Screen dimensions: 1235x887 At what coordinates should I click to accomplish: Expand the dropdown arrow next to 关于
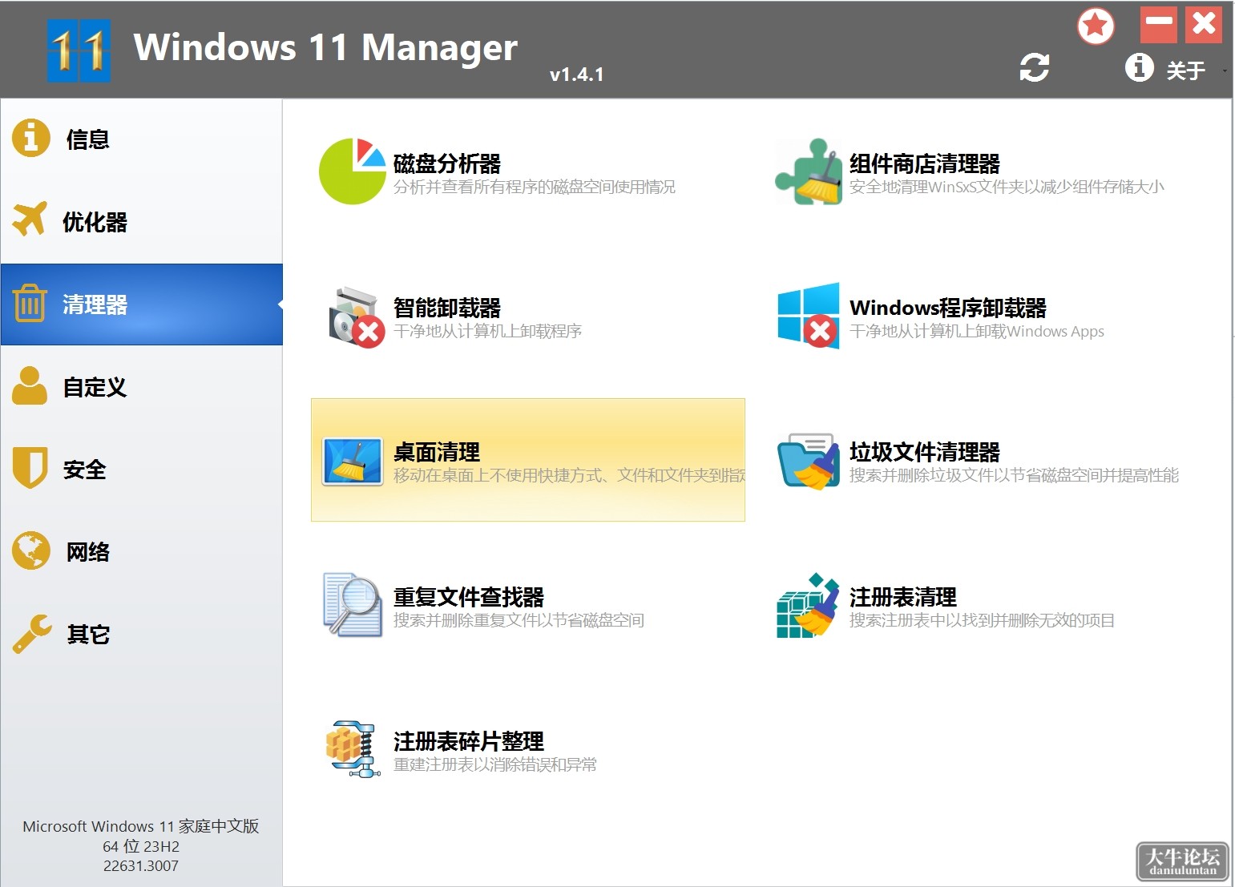coord(1225,71)
